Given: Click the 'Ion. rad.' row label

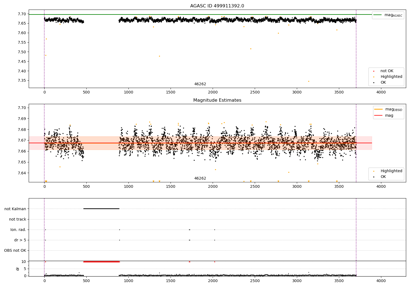Looking at the screenshot, I should 18,230.
